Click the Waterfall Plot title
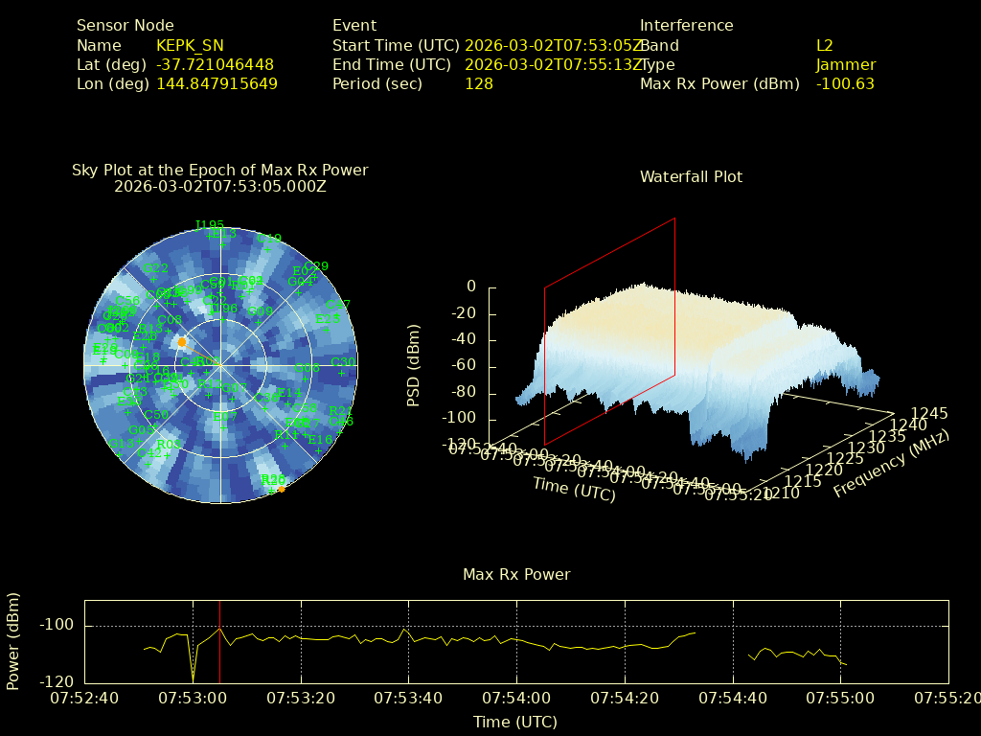Image resolution: width=981 pixels, height=736 pixels. [691, 177]
